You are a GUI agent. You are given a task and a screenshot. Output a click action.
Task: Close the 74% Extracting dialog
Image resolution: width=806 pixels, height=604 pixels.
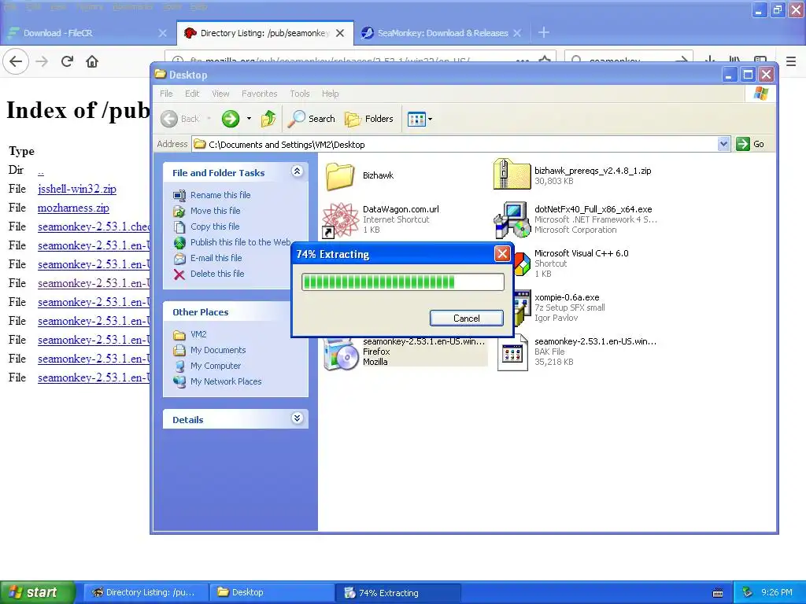(502, 254)
